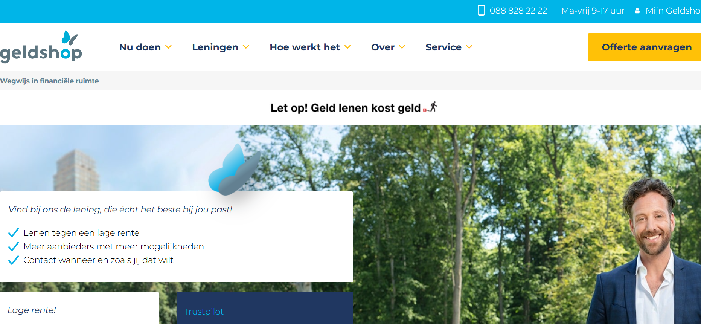
Task: Open the Trustpilot link
Action: pos(204,312)
